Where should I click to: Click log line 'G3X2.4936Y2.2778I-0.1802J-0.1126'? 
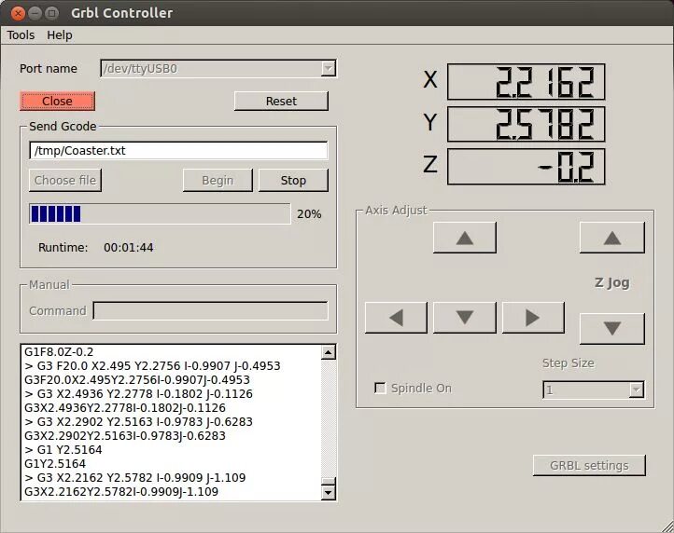point(125,408)
